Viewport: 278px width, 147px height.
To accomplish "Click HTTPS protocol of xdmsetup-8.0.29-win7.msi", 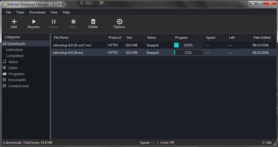I will 113,45.
